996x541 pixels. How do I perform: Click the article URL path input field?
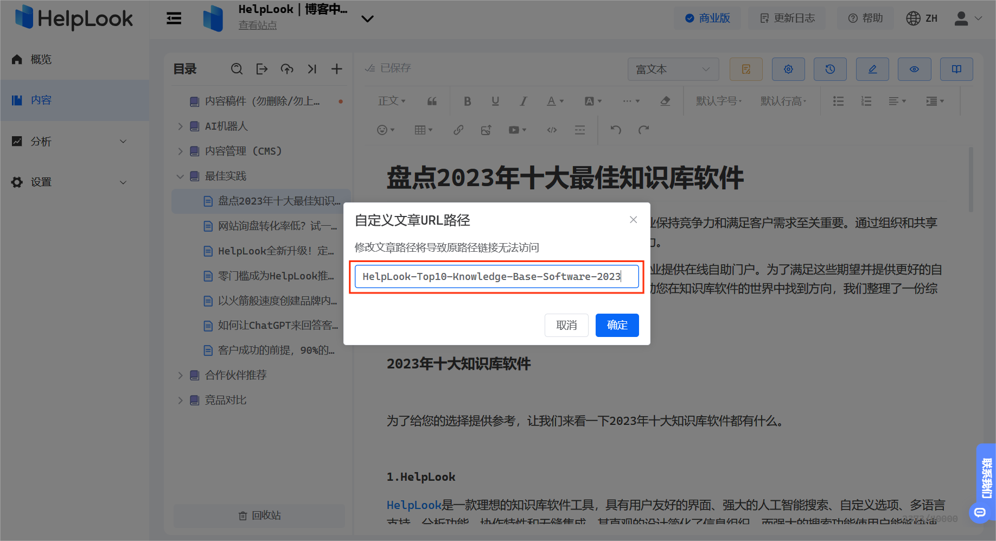496,276
